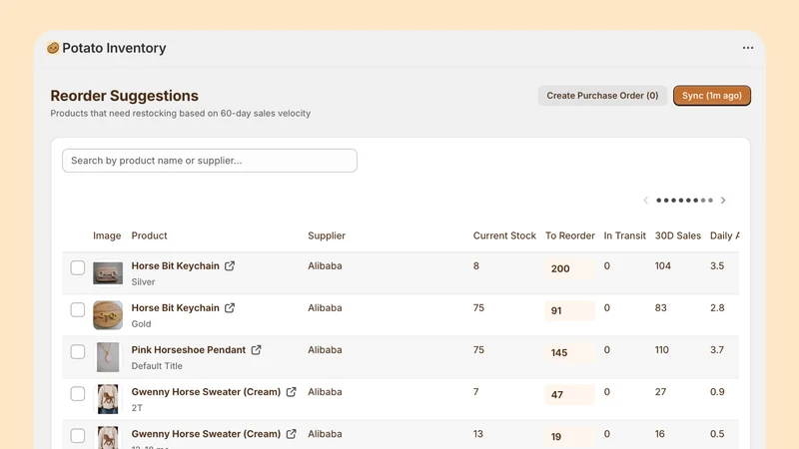Open Gwenny Horse Sweater 2T thumbnail
Screen dimensions: 799x449
(108, 399)
